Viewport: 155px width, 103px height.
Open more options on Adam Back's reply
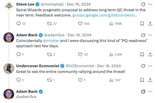(x=150, y=35)
